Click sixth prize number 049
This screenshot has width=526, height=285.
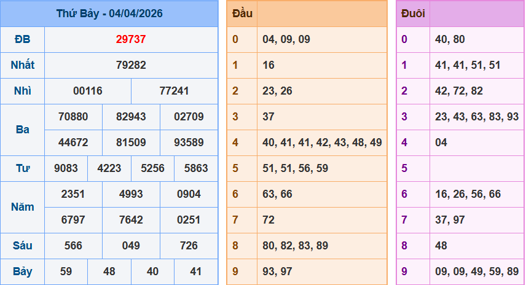point(131,246)
